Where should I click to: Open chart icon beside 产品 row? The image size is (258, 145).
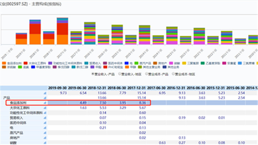point(45,98)
